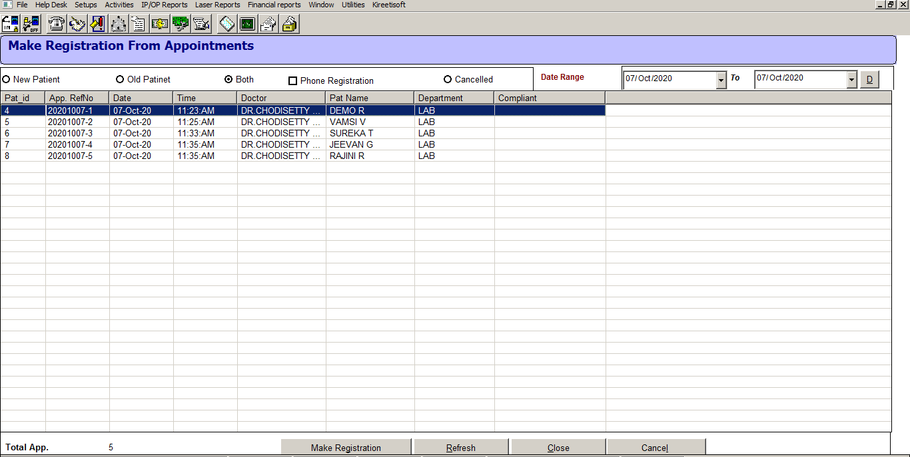910x457 pixels.
Task: Click the green monitor screen icon
Action: pyautogui.click(x=248, y=25)
